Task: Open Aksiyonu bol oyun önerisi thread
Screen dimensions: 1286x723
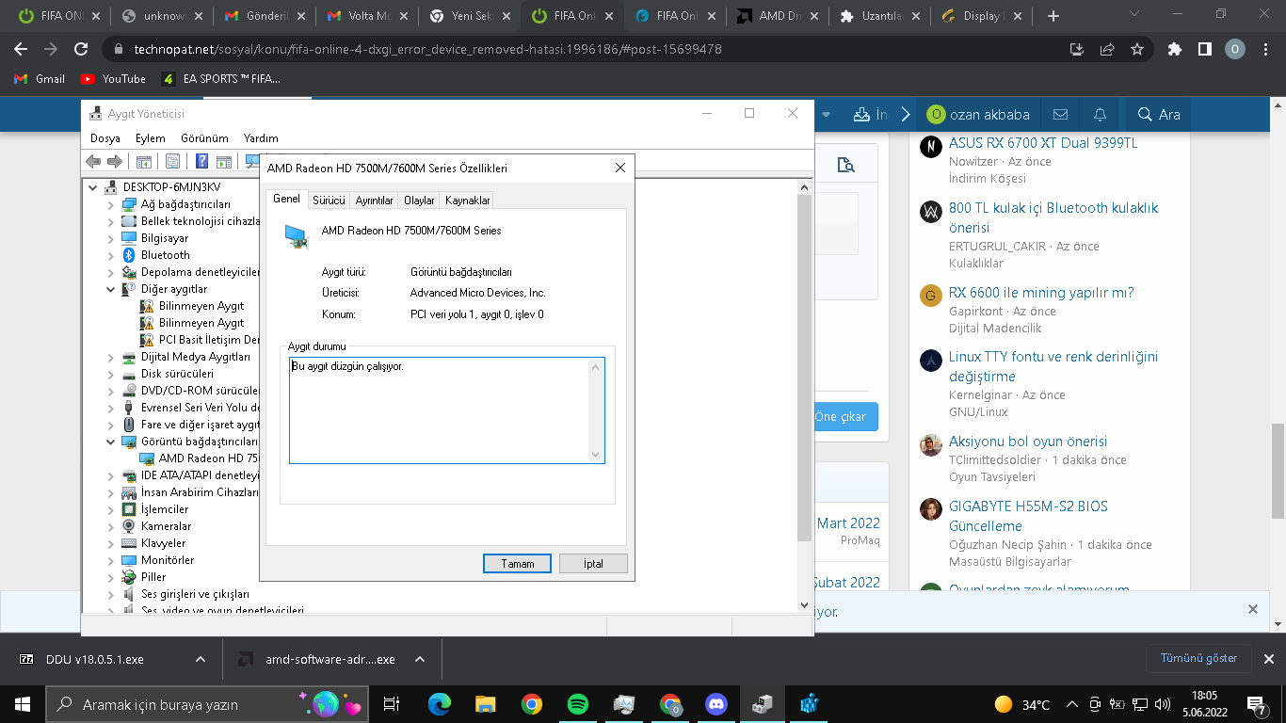Action: tap(1028, 442)
